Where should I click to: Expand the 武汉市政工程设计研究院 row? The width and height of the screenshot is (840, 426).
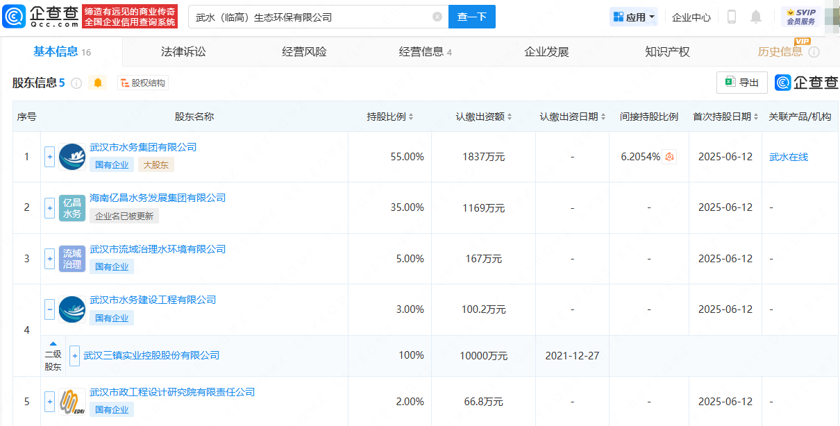pyautogui.click(x=49, y=401)
